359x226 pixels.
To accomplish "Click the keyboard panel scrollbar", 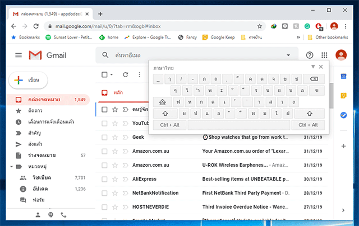I will 332,96.
